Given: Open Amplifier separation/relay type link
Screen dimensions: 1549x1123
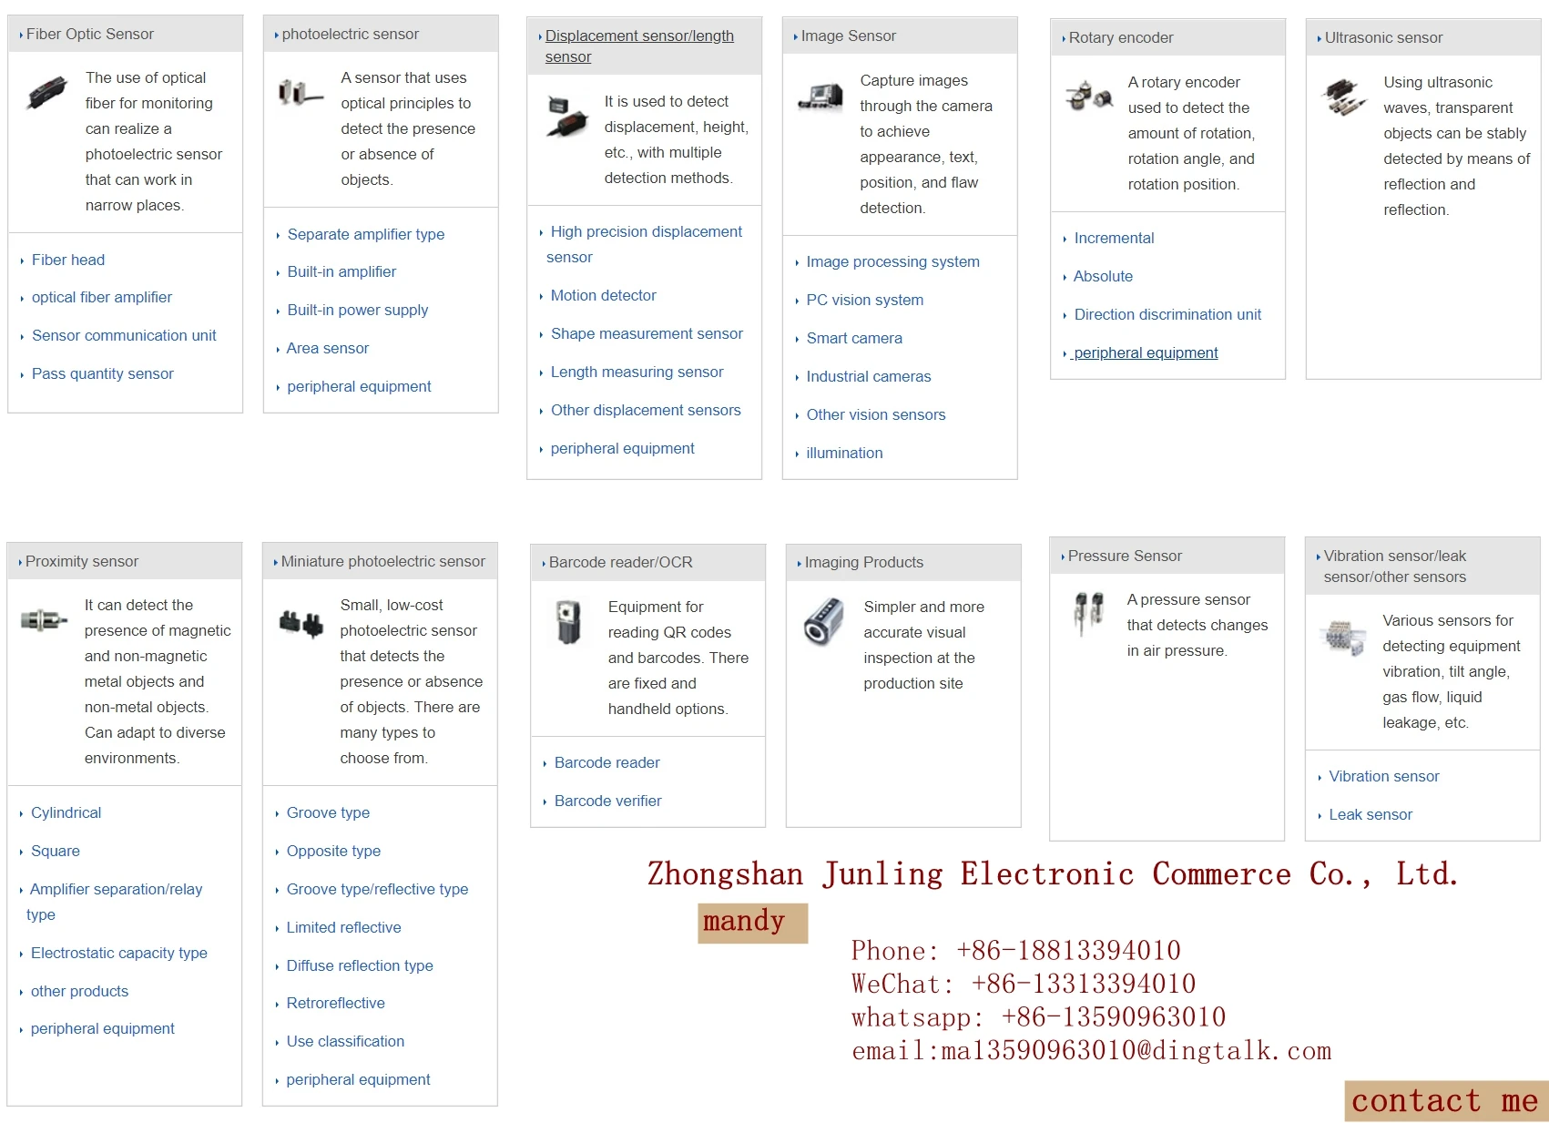Looking at the screenshot, I should coord(115,902).
